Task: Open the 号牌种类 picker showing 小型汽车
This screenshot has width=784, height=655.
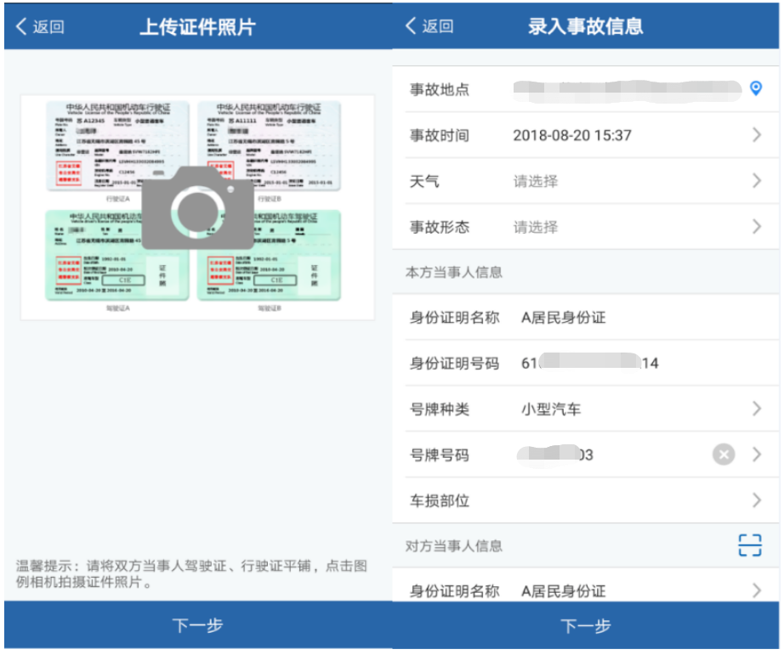Action: 587,409
